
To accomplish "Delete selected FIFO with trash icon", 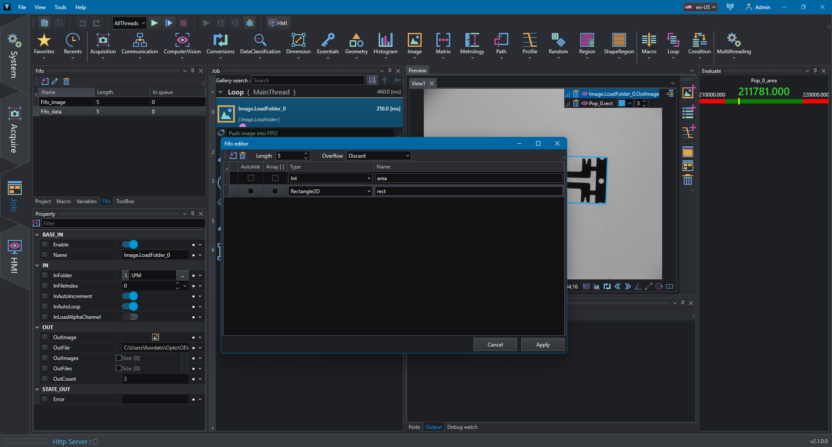I will (x=66, y=81).
